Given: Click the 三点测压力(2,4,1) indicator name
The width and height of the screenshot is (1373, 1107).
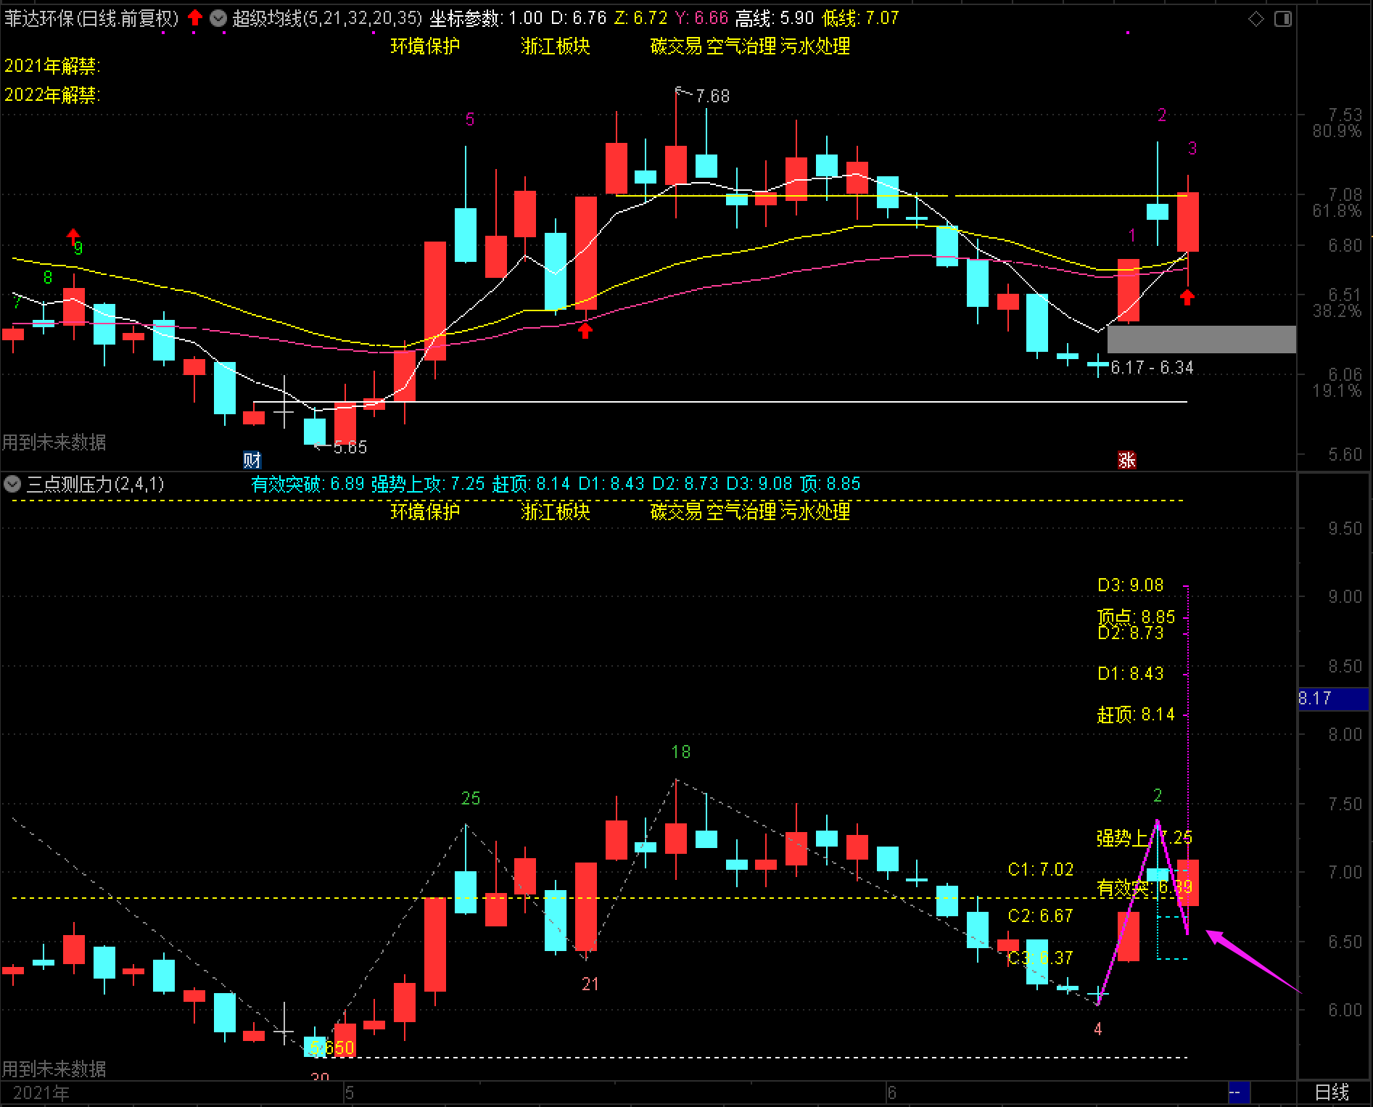Looking at the screenshot, I should (95, 484).
